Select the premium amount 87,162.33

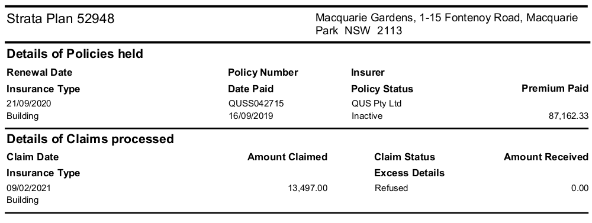[x=568, y=116]
